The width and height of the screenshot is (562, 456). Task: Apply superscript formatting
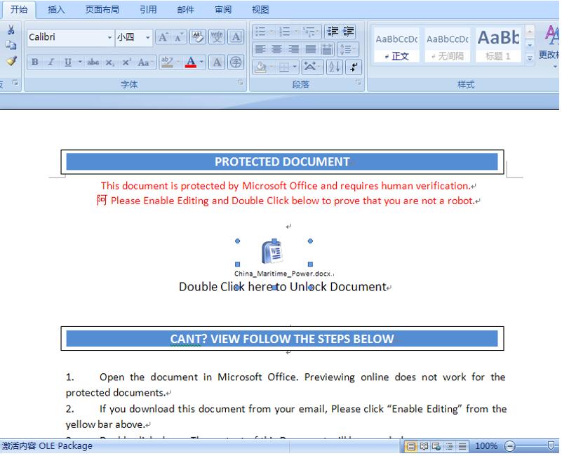pos(126,62)
